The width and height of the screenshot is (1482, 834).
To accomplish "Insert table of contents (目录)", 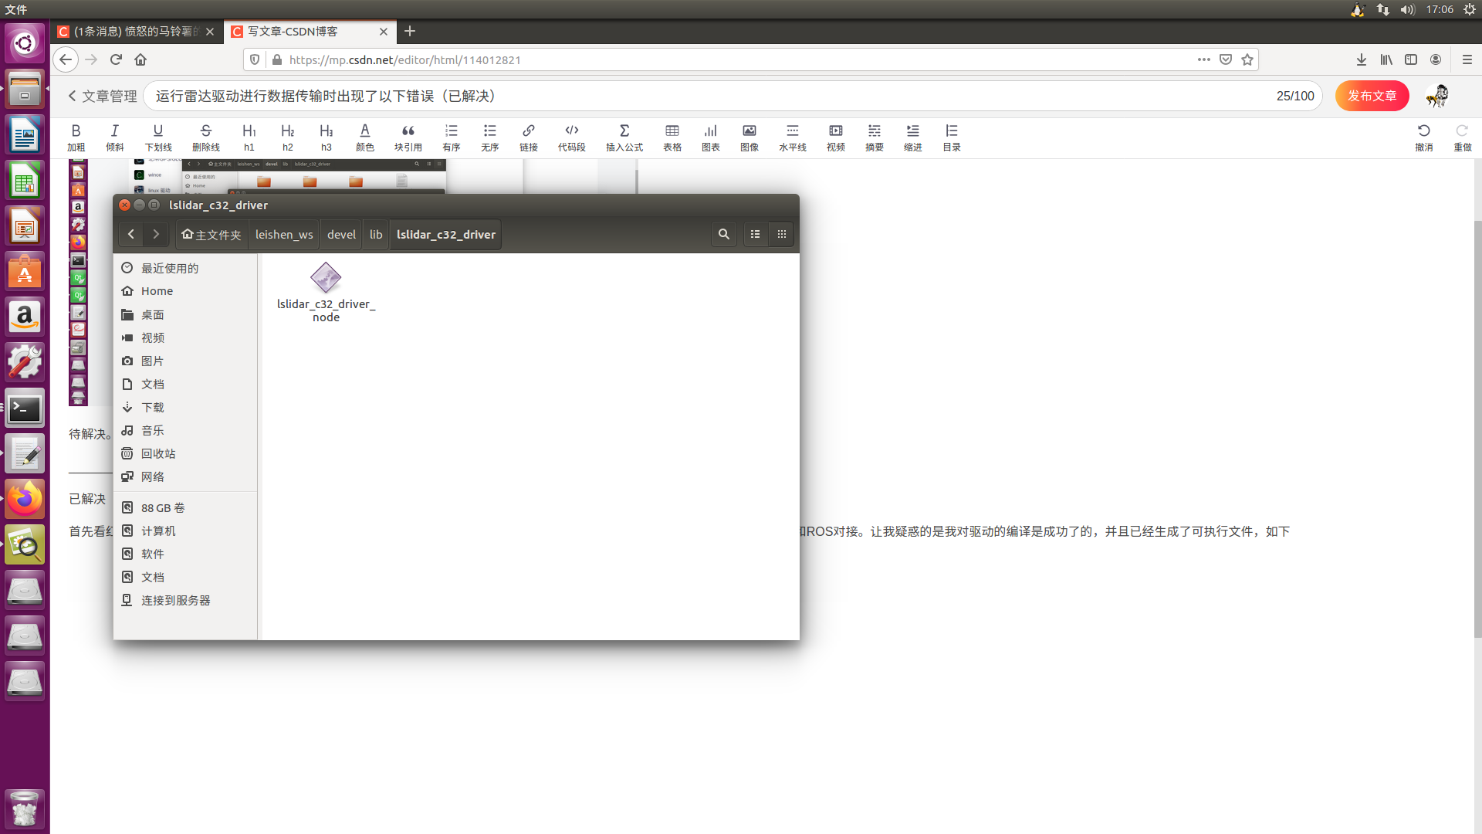I will click(x=951, y=137).
